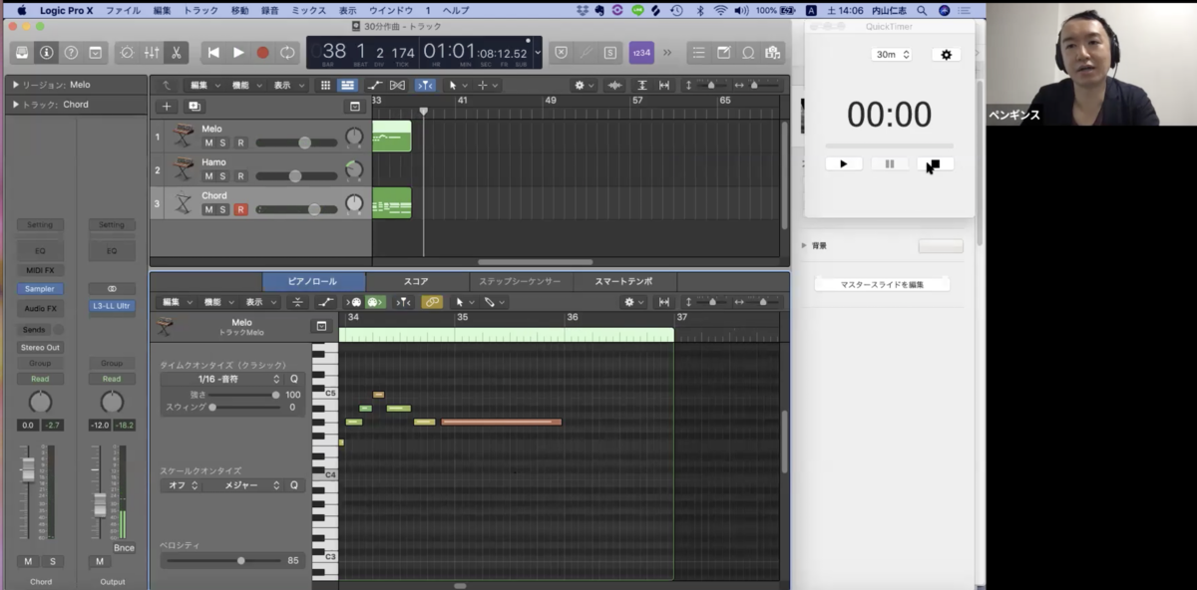1197x590 pixels.
Task: Click マスタースライドを編集 button
Action: point(882,284)
